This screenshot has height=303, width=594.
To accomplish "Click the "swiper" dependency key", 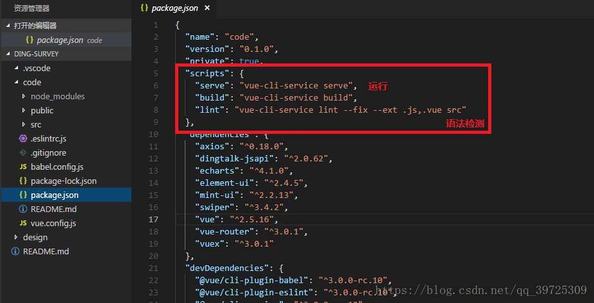I will (x=215, y=208).
